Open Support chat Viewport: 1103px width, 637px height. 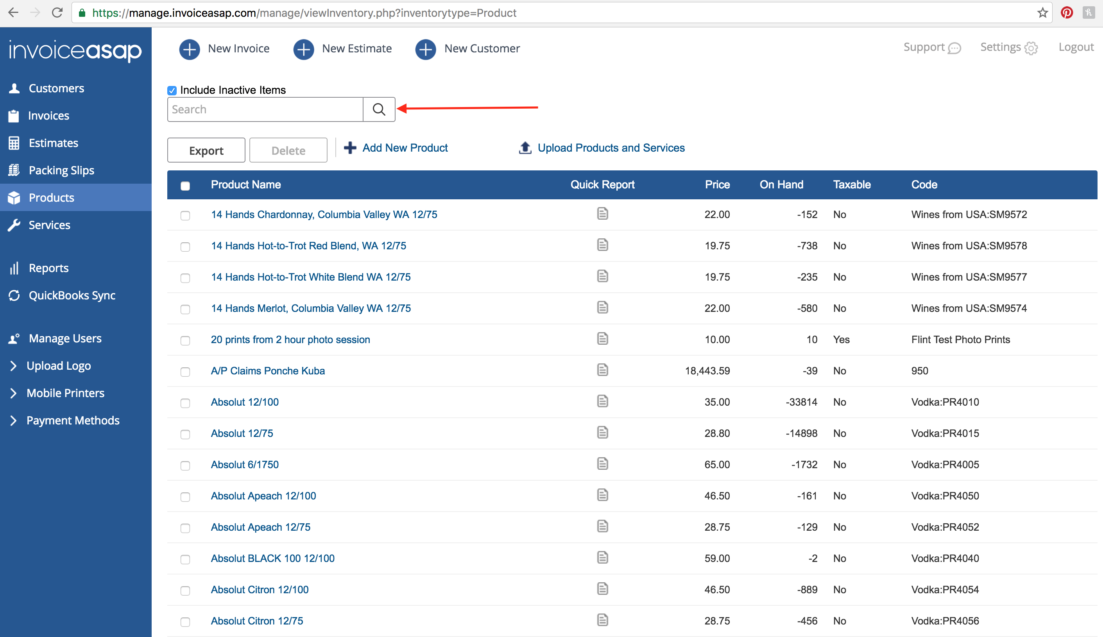(932, 47)
